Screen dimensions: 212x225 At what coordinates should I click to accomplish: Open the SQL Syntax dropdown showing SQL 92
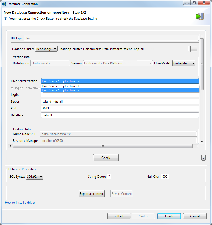coord(34,177)
